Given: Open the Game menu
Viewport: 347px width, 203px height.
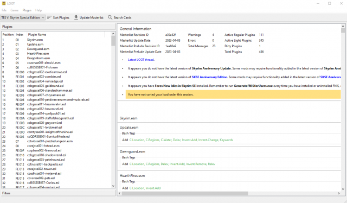Looking at the screenshot, I should 15,10.
